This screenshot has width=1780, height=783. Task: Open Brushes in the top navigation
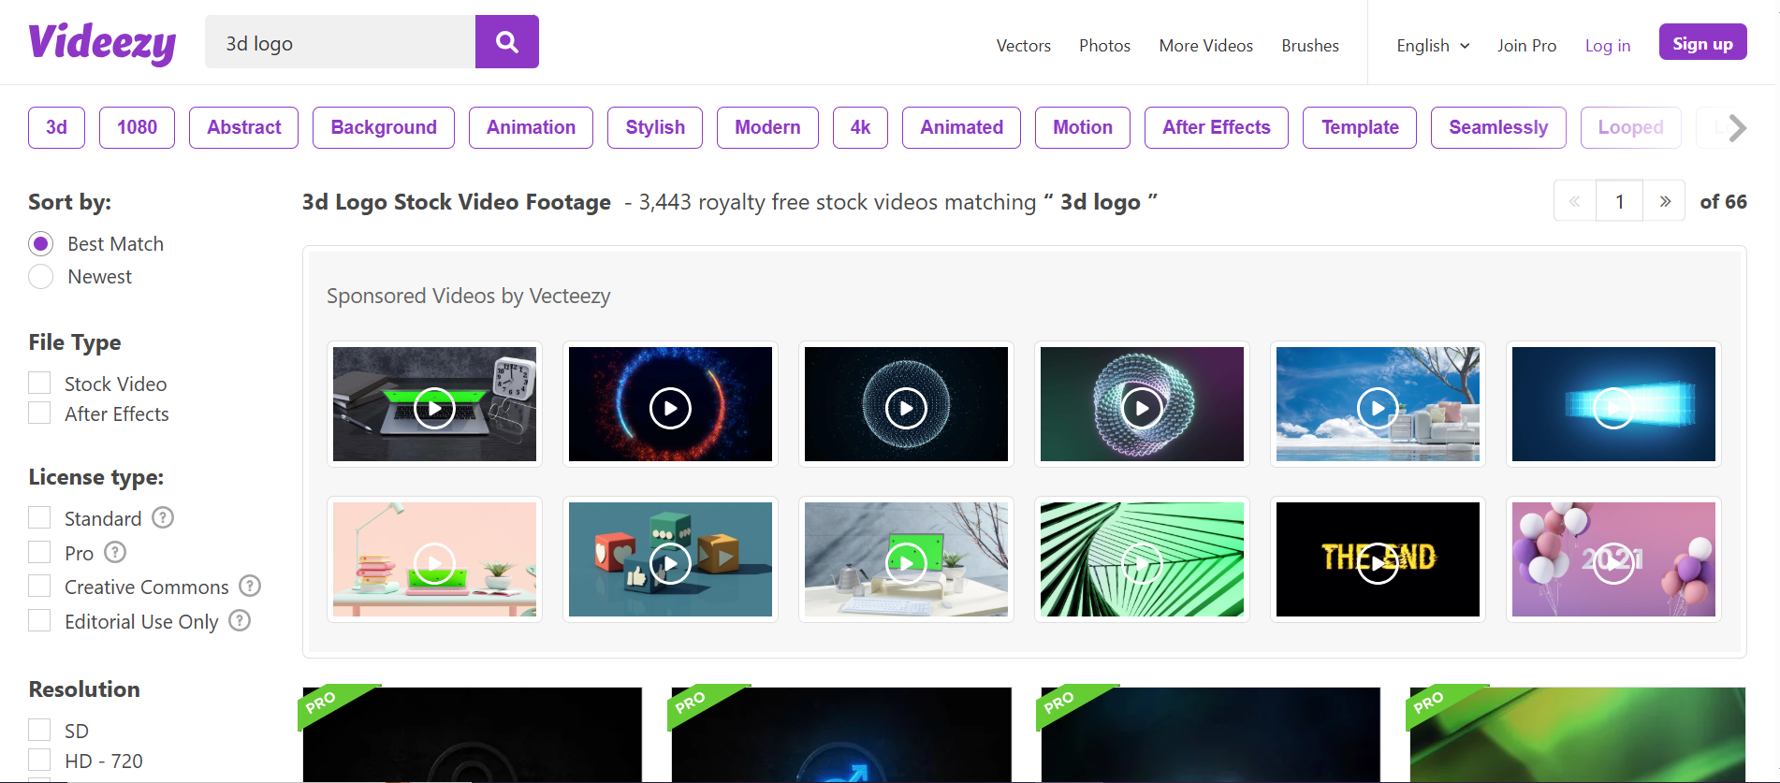click(x=1310, y=46)
